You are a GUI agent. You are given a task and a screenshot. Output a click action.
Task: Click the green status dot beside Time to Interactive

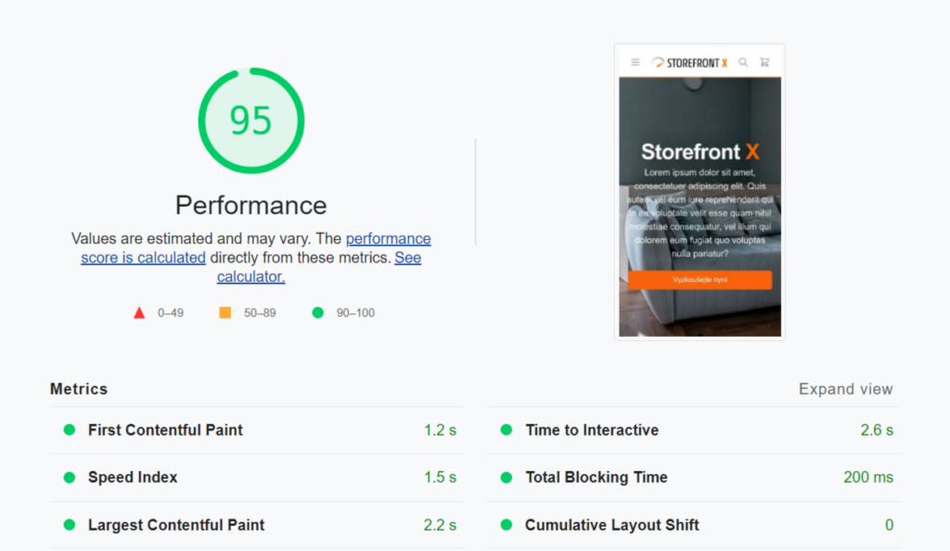pos(507,429)
